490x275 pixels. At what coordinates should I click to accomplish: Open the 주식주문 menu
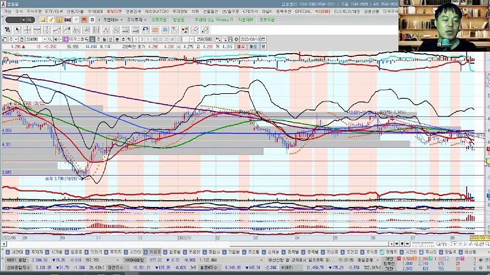(x=34, y=12)
